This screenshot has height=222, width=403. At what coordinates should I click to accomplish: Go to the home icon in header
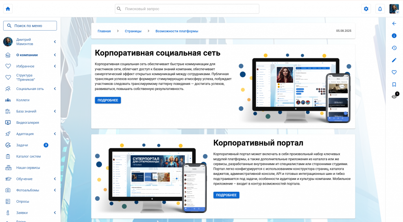coord(8,9)
